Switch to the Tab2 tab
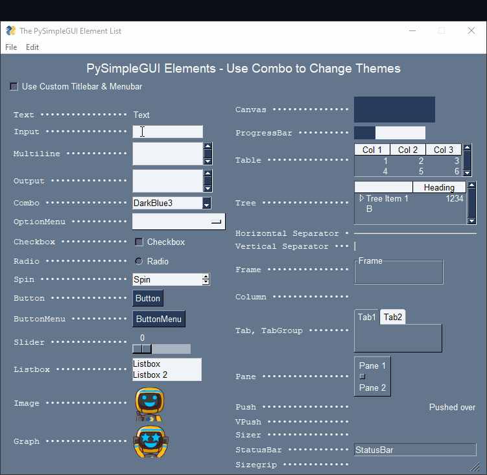This screenshot has width=487, height=475. (392, 317)
